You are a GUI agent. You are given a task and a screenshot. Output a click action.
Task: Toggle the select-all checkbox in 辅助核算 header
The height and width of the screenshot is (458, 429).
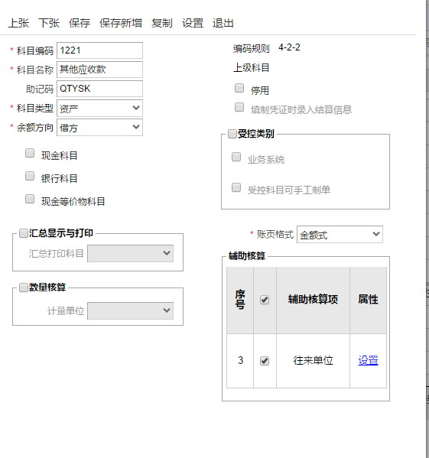click(x=265, y=300)
